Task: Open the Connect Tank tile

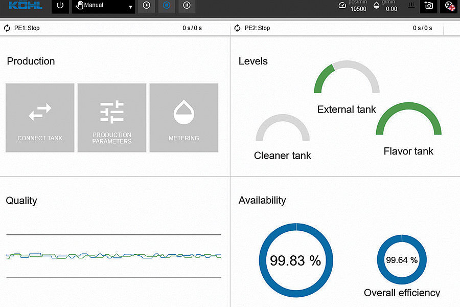Action: [x=40, y=118]
